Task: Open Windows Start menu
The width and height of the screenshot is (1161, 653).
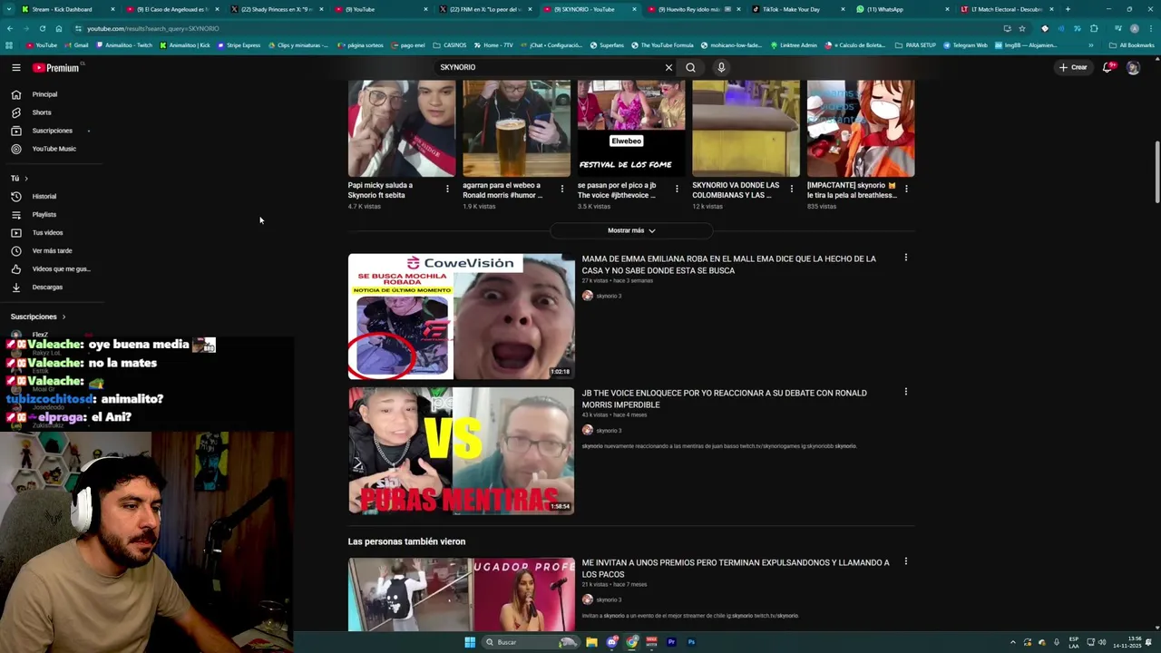Action: (470, 642)
